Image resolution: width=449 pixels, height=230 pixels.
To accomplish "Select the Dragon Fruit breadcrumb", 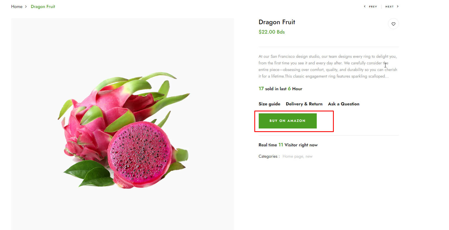I will (43, 7).
